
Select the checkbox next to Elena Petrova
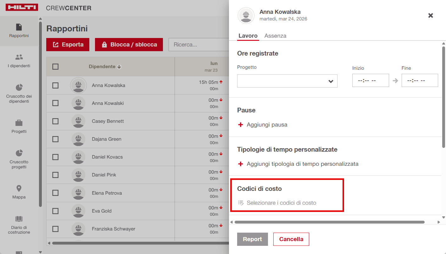(55, 193)
